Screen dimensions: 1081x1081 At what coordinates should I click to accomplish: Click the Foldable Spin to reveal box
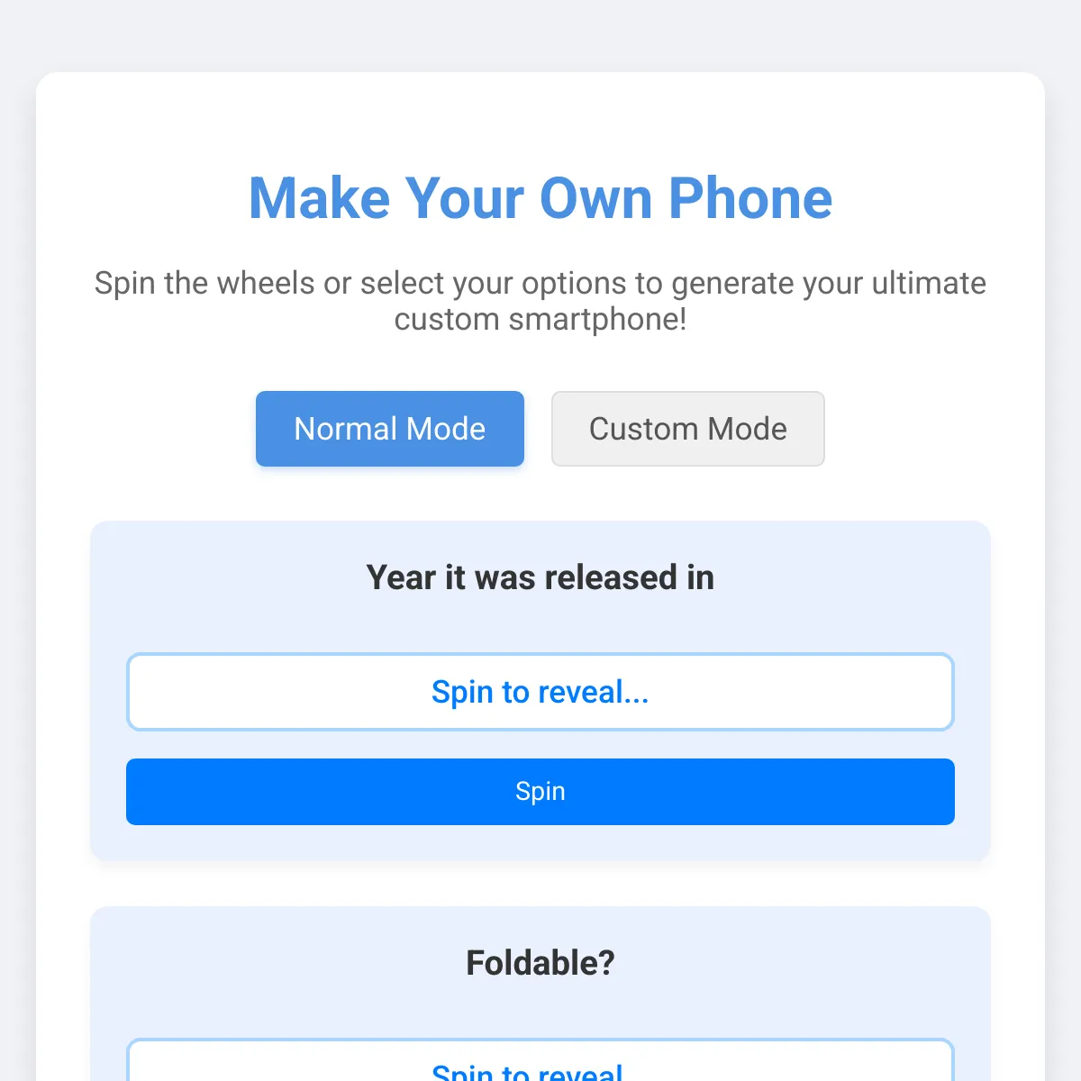click(540, 1060)
